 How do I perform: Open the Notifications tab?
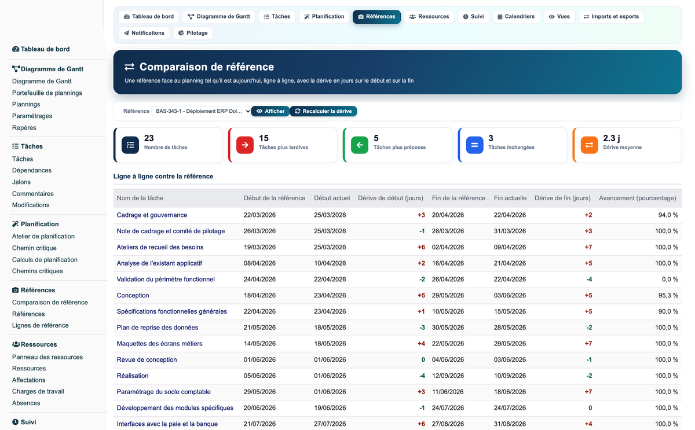click(144, 33)
